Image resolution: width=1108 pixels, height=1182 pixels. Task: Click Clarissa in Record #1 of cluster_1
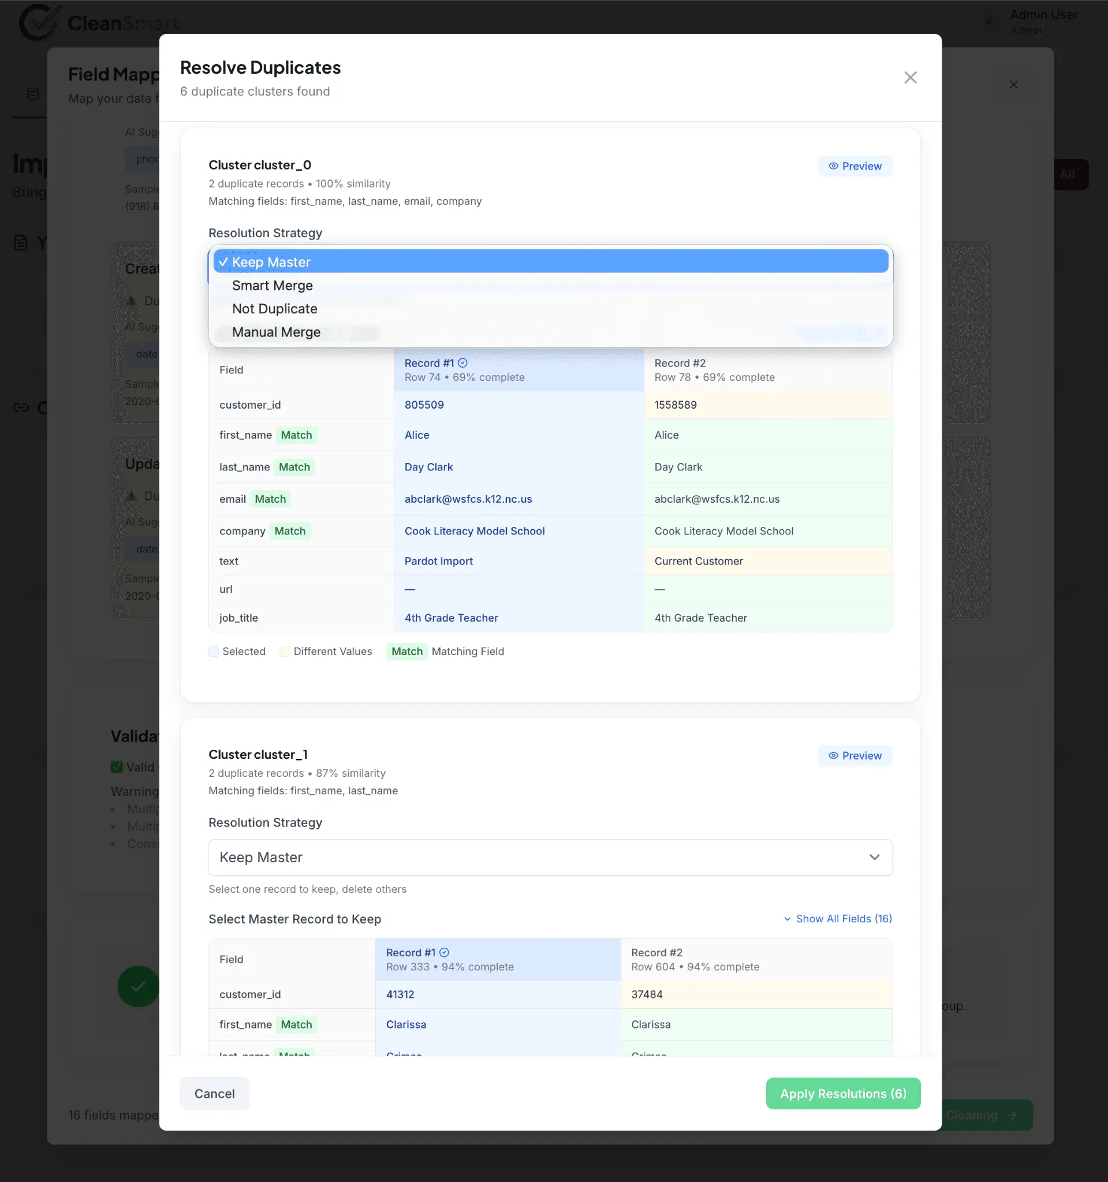click(x=406, y=1025)
